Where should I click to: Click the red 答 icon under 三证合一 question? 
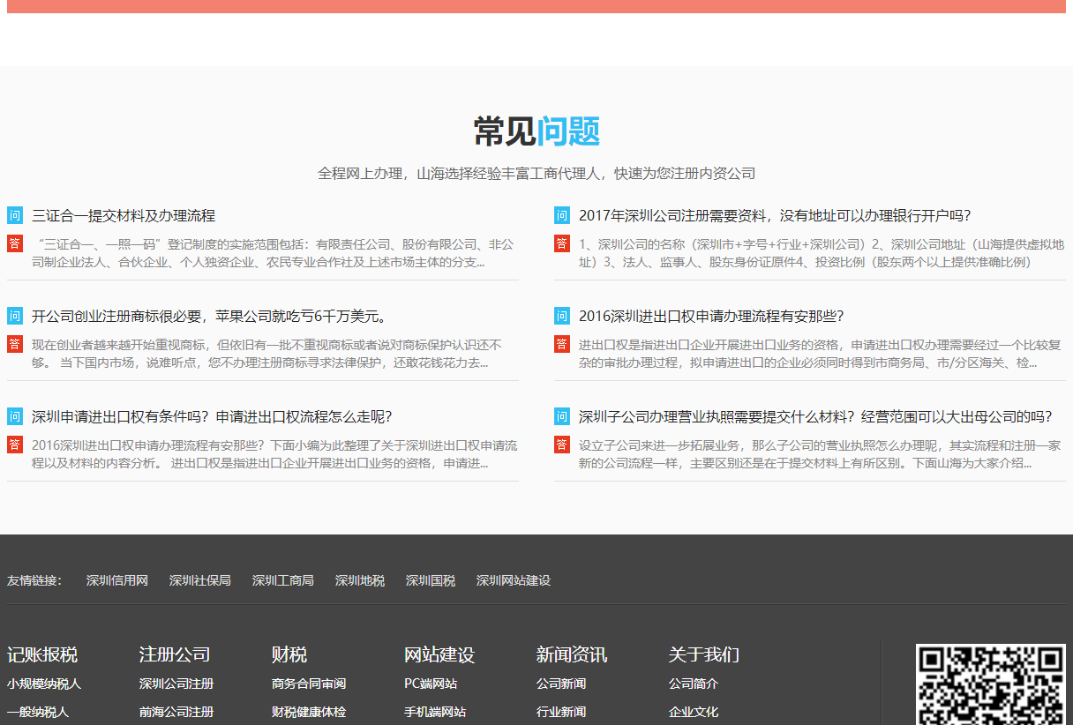point(15,243)
